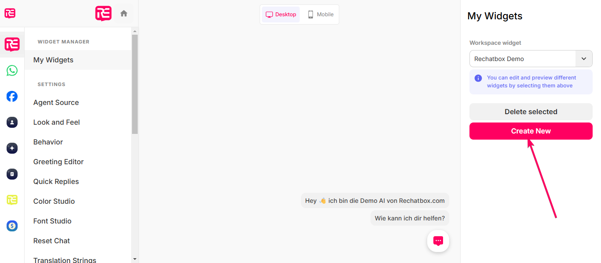
Task: Click the 'Workspace widget' label
Action: 495,43
